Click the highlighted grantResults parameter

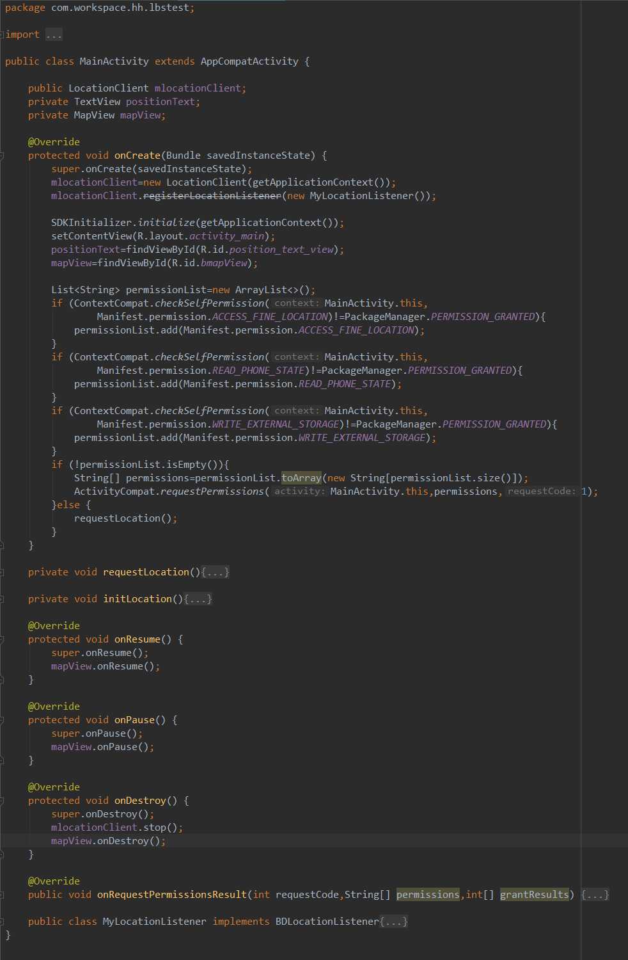point(535,895)
